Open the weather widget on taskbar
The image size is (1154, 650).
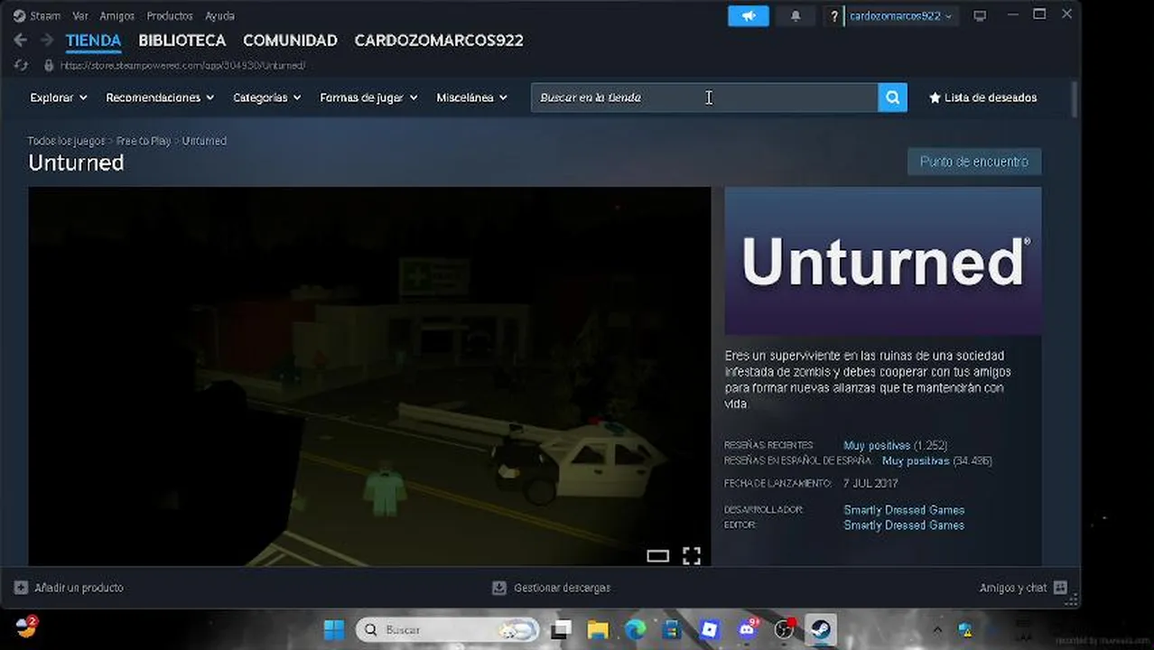[x=26, y=627]
